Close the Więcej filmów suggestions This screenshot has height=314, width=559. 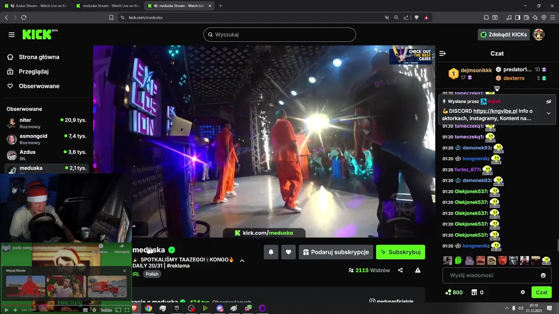124,271
